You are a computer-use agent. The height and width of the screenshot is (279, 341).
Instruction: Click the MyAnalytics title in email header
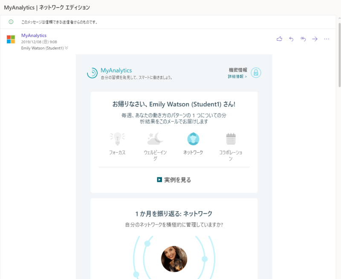click(116, 70)
